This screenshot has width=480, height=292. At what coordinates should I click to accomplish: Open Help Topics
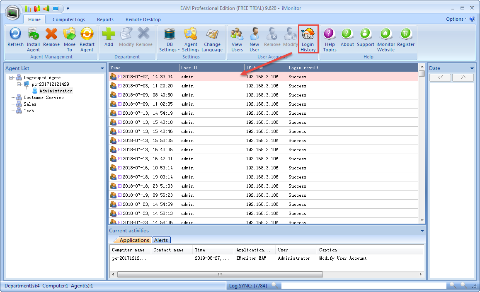[330, 40]
